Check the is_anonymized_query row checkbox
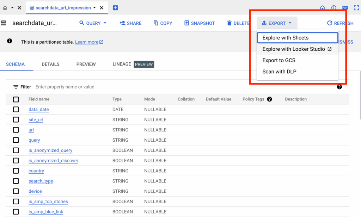Screen dimensions: 361x217 point(16,150)
